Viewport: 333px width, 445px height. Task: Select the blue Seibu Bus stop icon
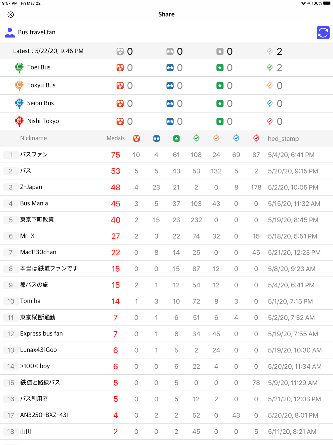click(x=19, y=103)
